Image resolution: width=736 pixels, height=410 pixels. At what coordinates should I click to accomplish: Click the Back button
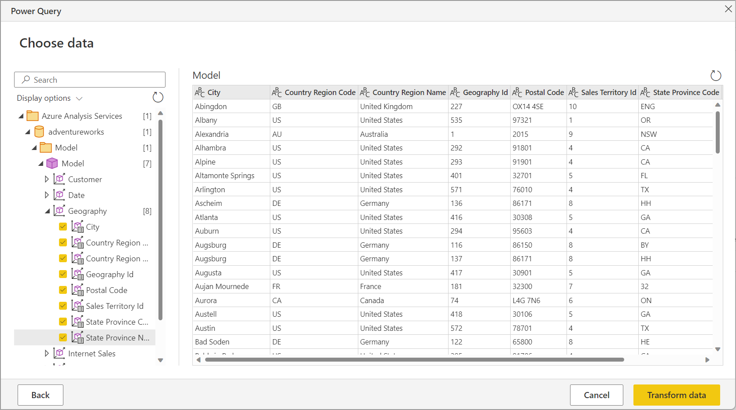click(x=40, y=395)
